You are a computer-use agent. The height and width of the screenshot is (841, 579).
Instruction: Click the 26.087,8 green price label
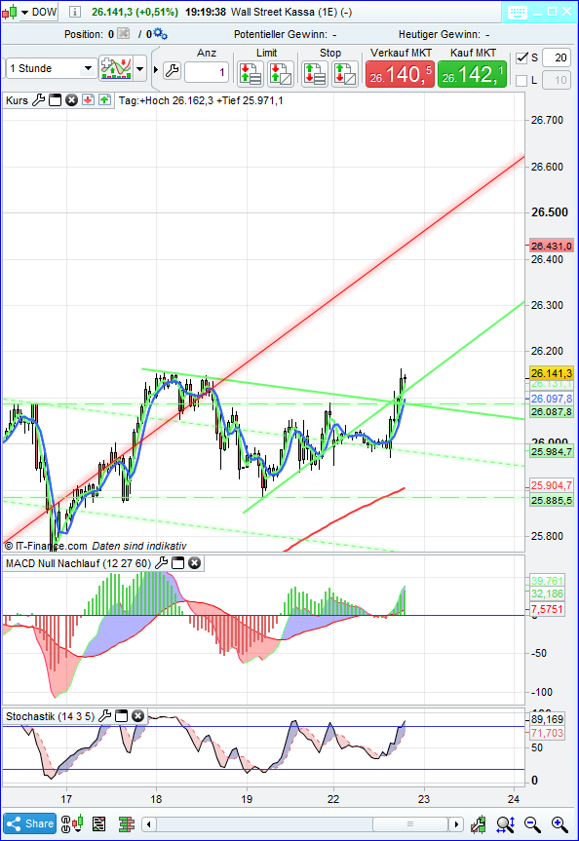[x=551, y=411]
